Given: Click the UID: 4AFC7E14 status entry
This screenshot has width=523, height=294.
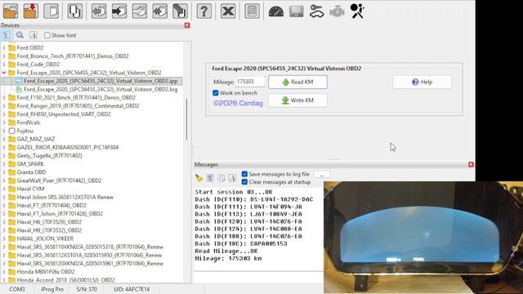Looking at the screenshot, I should click(132, 289).
